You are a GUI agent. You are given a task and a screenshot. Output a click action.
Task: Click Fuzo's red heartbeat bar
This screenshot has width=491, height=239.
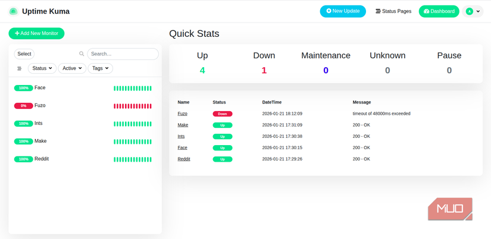(x=133, y=106)
